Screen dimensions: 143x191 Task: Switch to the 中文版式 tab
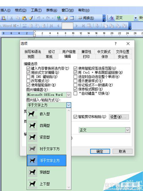[104, 52]
